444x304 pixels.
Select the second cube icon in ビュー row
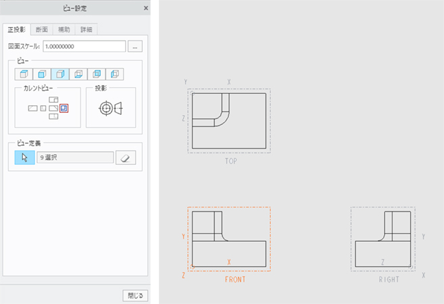coord(42,74)
